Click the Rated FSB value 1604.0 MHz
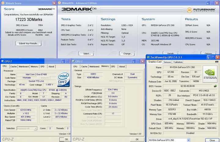The image size is (220, 142). [26, 120]
